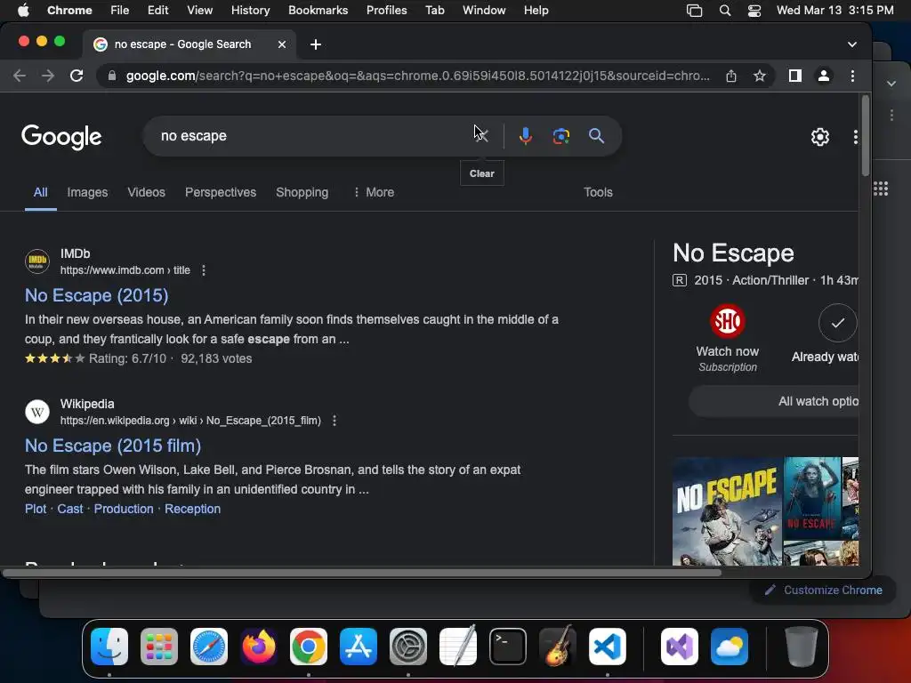Switch to the Videos results tab
This screenshot has width=911, height=683.
click(x=147, y=192)
